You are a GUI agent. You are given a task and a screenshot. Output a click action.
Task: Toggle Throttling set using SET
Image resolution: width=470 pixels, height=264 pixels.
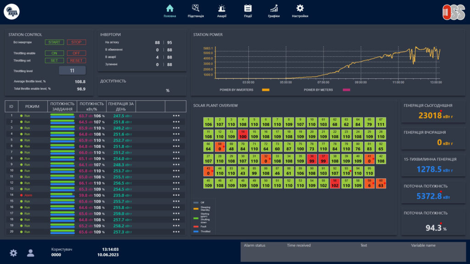click(54, 60)
